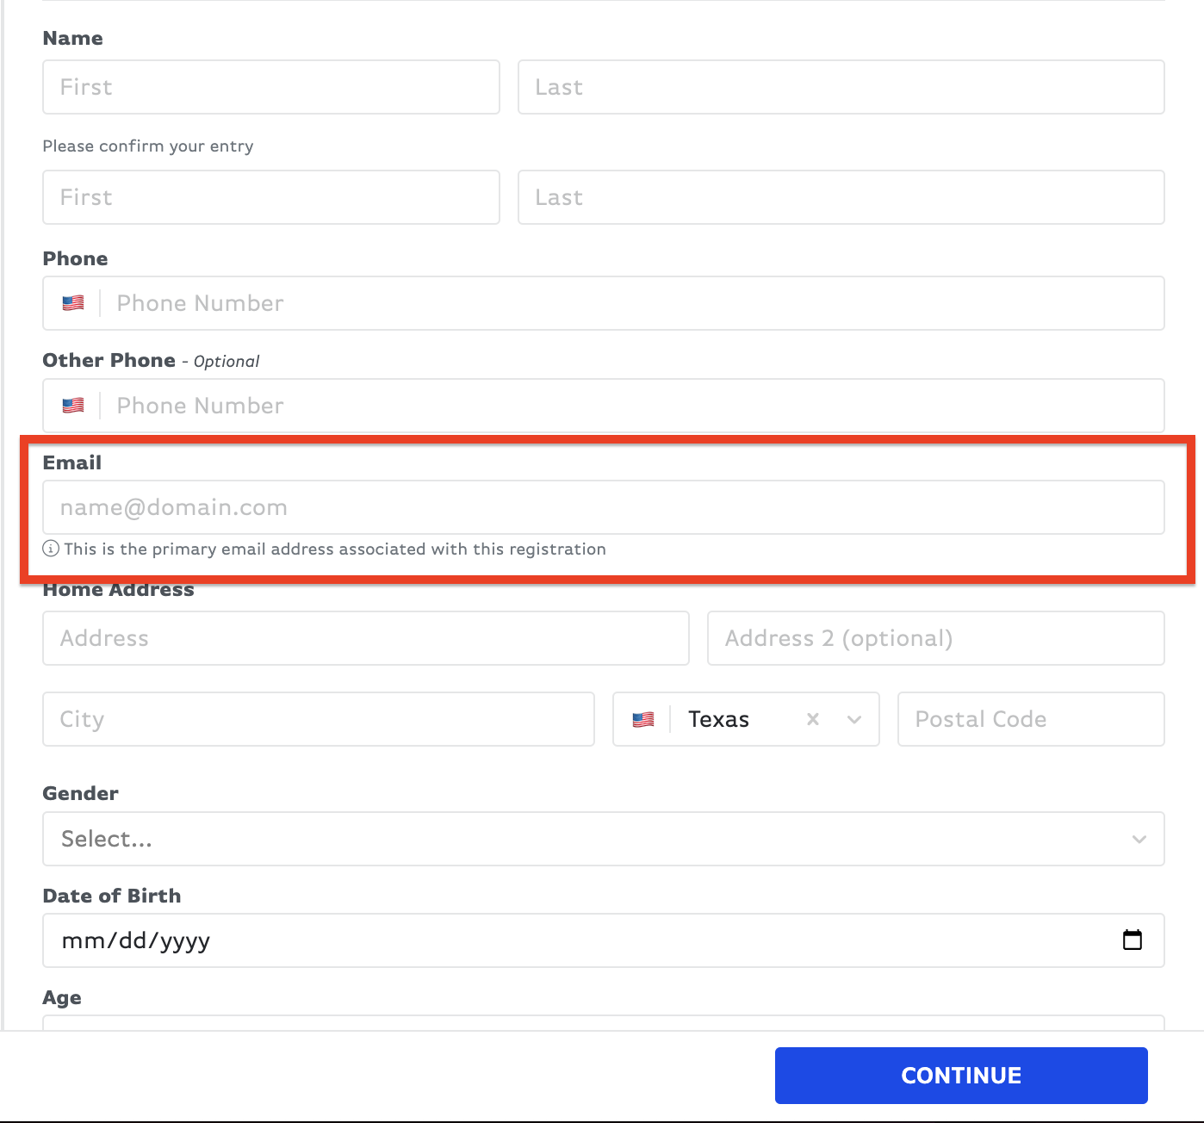Focus the First name field under Name
Image resolution: width=1204 pixels, height=1123 pixels.
(x=271, y=87)
